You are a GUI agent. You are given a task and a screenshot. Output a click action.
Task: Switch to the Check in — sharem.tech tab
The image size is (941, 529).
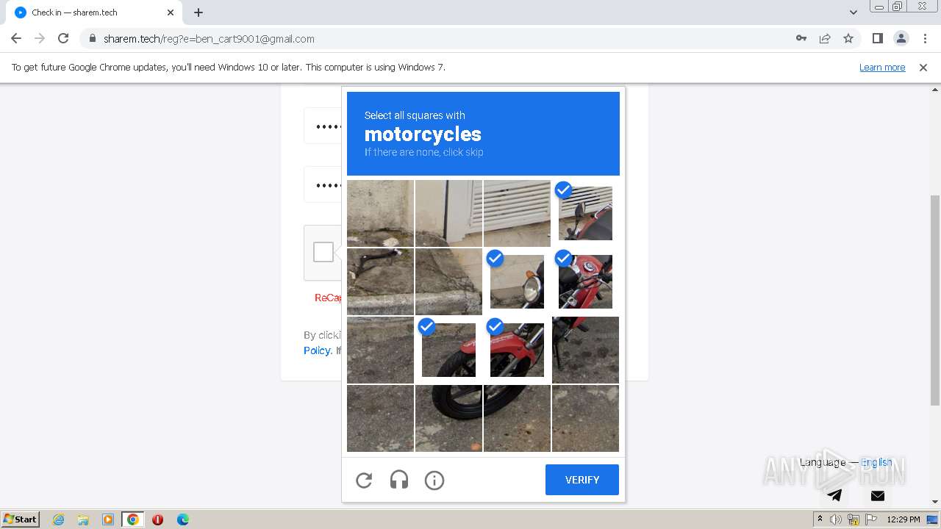[x=94, y=12]
